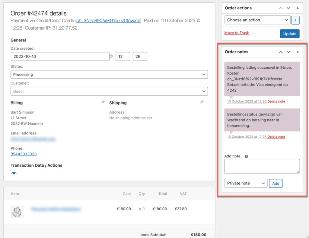Image resolution: width=309 pixels, height=238 pixels.
Task: Click the Add note help question-mark icon
Action: coord(246,156)
